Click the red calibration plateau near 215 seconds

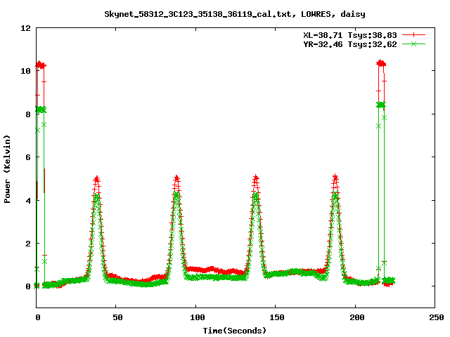click(381, 63)
